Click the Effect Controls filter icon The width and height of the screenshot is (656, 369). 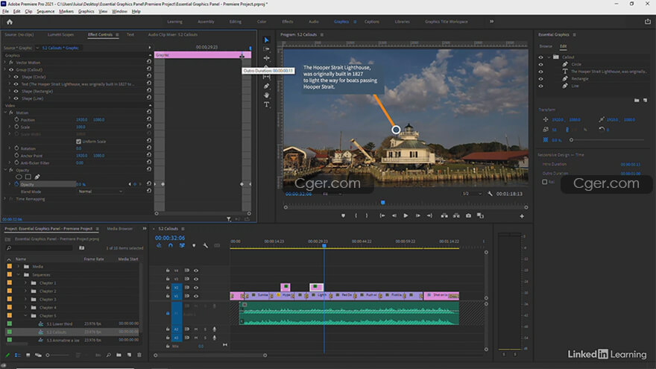[229, 219]
